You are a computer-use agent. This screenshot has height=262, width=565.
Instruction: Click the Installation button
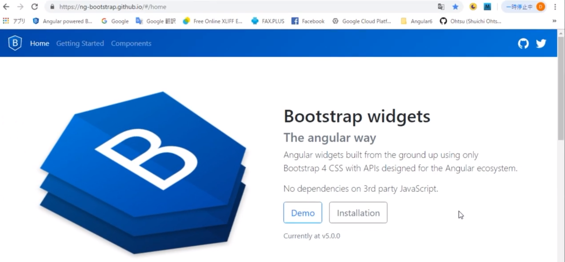pyautogui.click(x=358, y=213)
